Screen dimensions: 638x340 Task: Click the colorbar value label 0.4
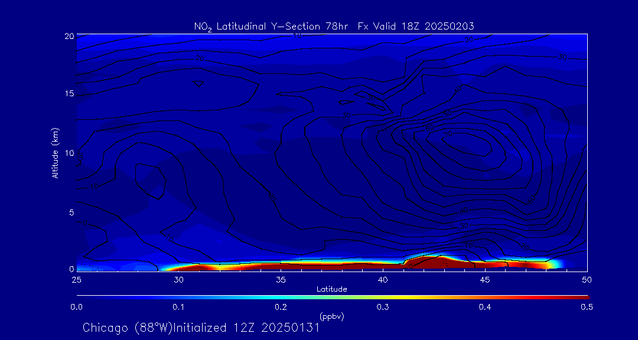coord(484,307)
